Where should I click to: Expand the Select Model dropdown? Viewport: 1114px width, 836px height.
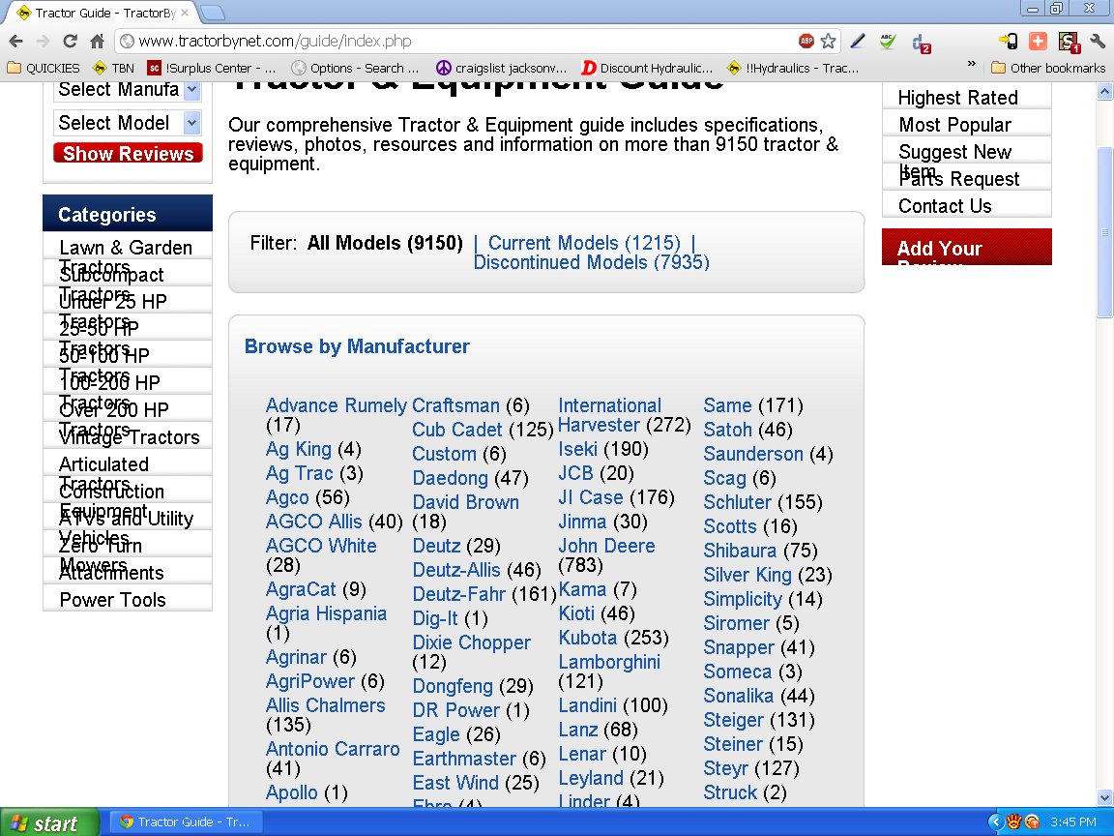pos(191,123)
